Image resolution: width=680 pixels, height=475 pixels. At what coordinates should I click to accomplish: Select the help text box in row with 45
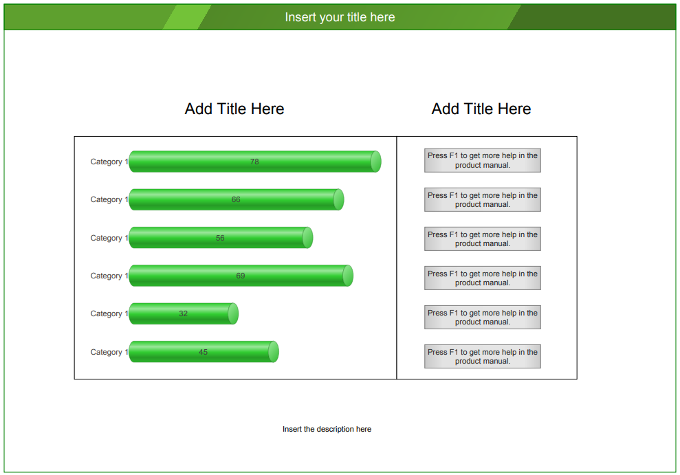(x=482, y=356)
